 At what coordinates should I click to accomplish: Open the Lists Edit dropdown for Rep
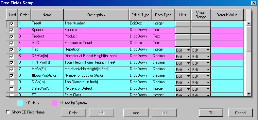pos(183,50)
